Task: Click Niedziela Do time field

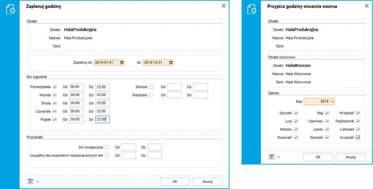Action: click(201, 95)
